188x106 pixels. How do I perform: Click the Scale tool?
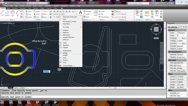tap(36, 17)
